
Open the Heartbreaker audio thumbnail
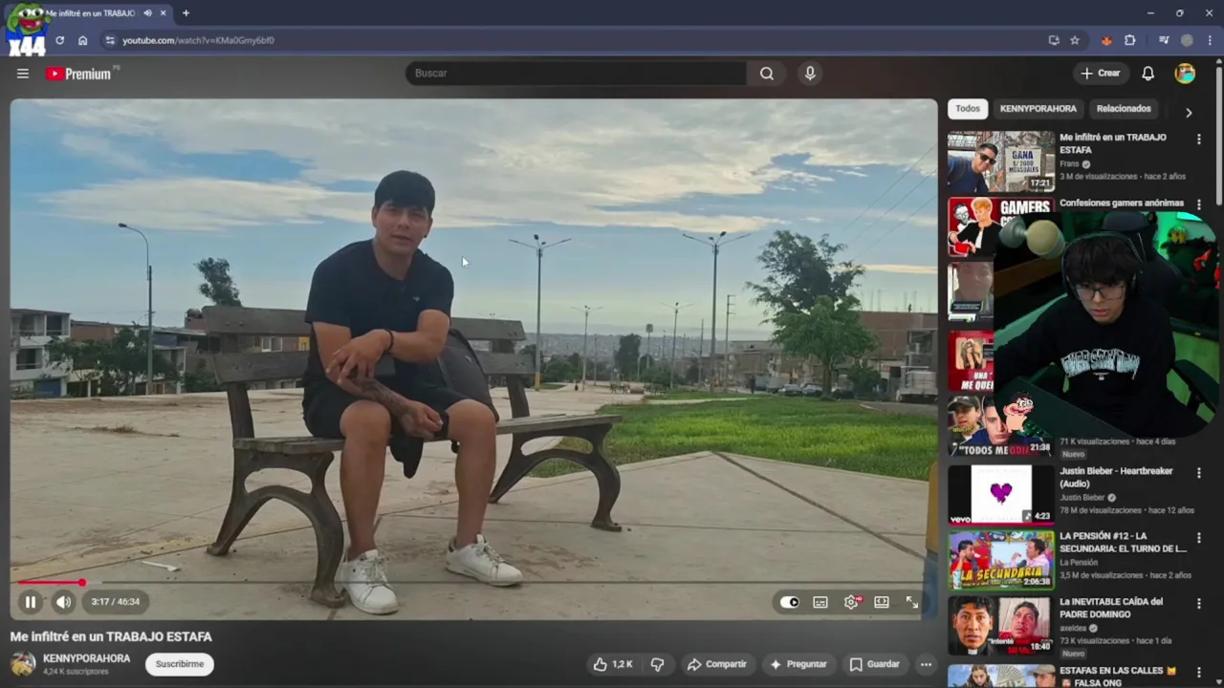pyautogui.click(x=1000, y=495)
